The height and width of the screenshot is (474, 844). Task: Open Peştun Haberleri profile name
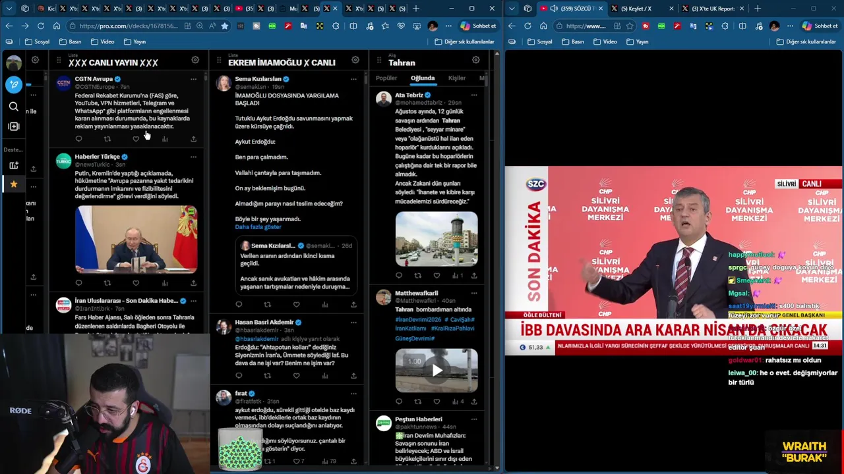click(x=419, y=419)
